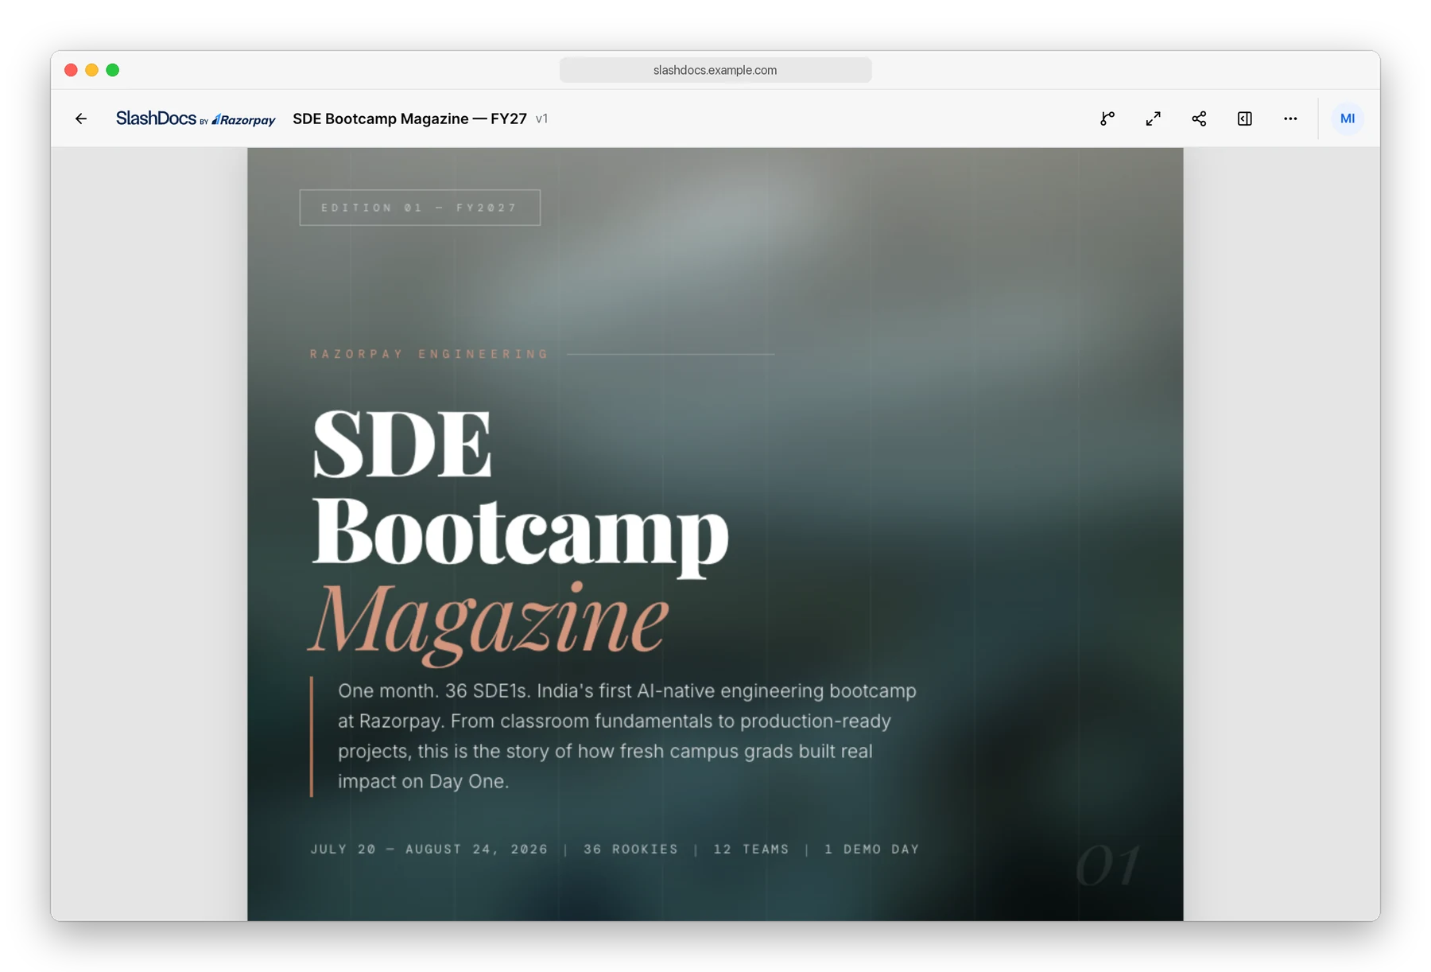Click the JULY 20 – AUGUST 24, 2026 date text

429,849
